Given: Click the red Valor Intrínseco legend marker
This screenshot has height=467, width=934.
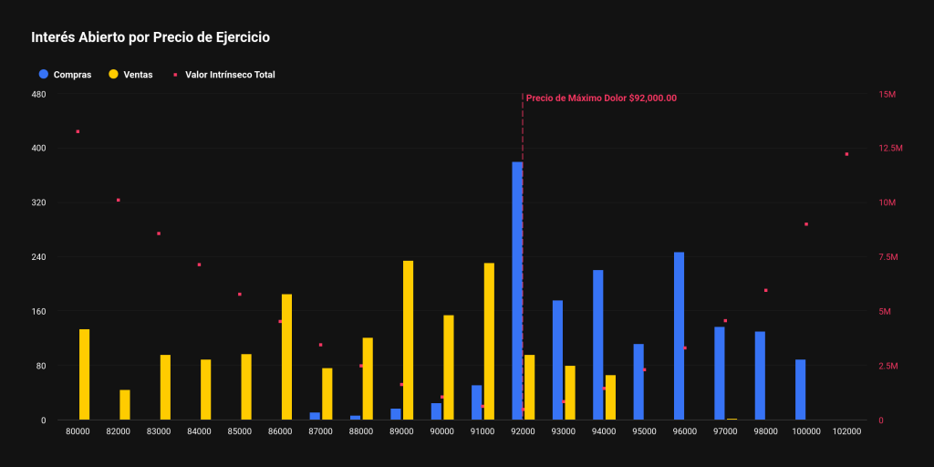Looking at the screenshot, I should tap(174, 75).
